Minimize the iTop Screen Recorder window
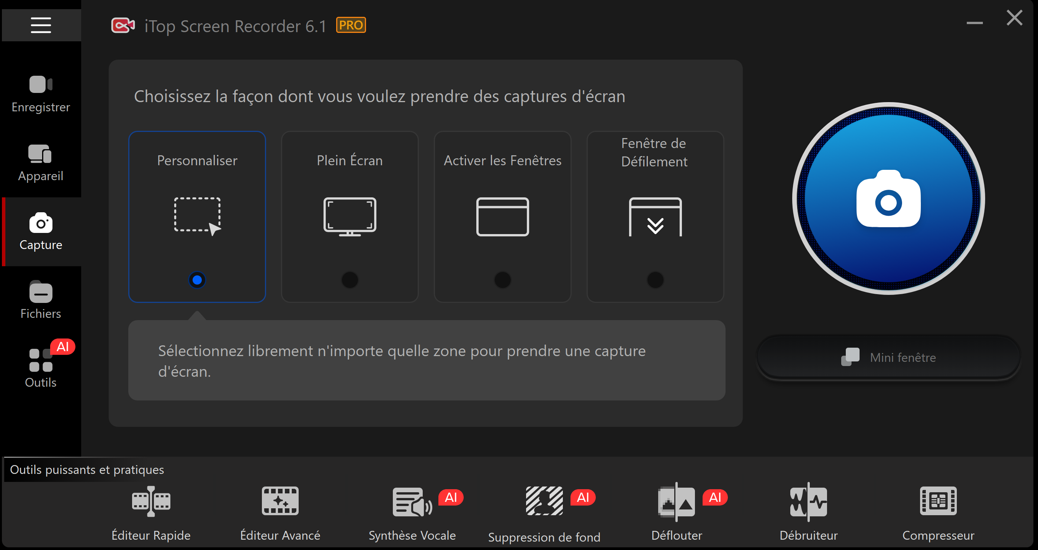1038x550 pixels. point(974,23)
